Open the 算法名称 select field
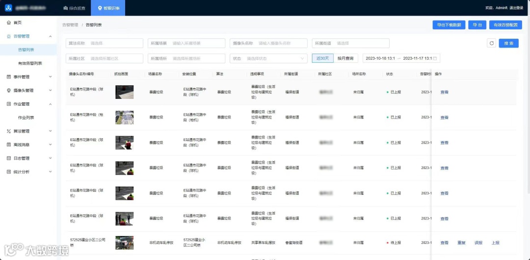Screen dimensions: 530x260 pyautogui.click(x=105, y=43)
